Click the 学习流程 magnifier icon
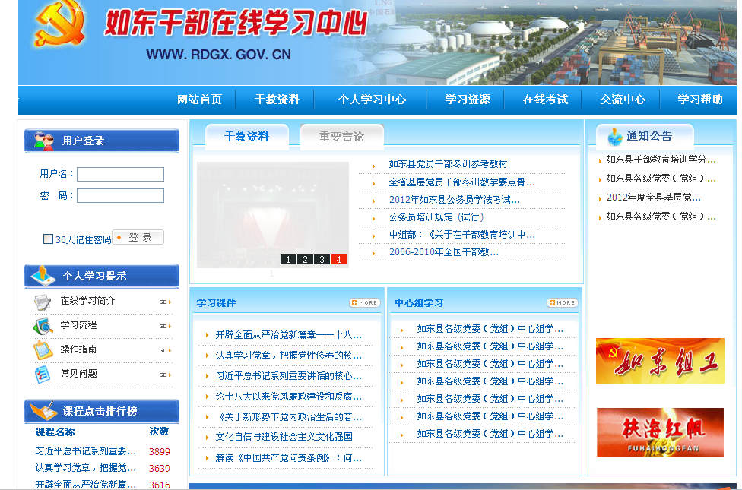 click(x=42, y=326)
